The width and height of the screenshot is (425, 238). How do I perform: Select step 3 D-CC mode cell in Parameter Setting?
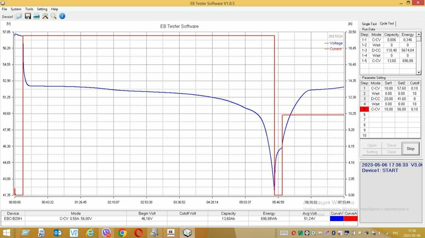[376, 99]
